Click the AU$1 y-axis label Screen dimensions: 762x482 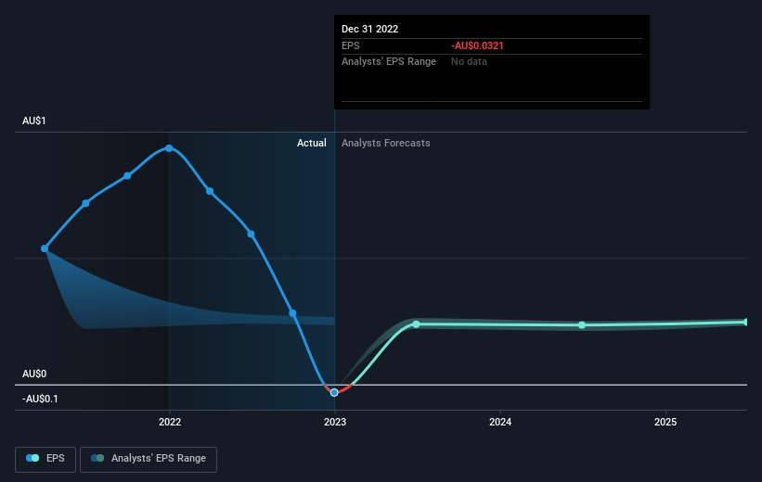click(34, 120)
